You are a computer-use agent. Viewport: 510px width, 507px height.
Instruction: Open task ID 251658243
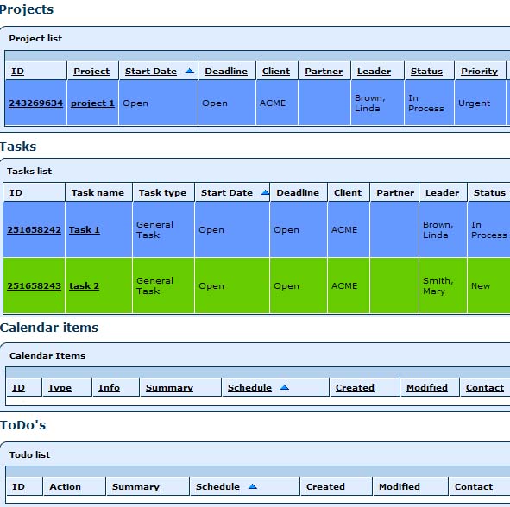point(35,285)
